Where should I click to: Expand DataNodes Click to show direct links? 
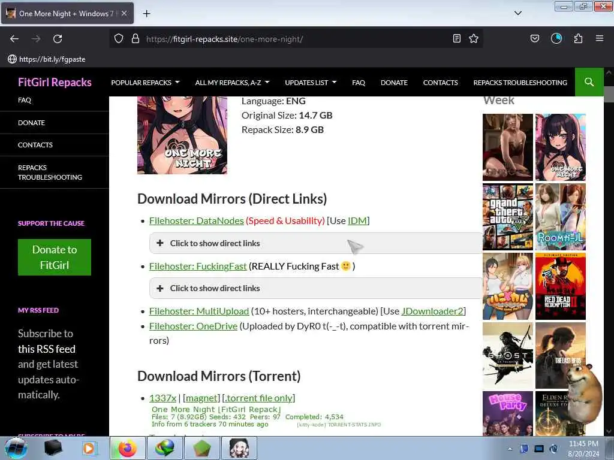pyautogui.click(x=315, y=243)
